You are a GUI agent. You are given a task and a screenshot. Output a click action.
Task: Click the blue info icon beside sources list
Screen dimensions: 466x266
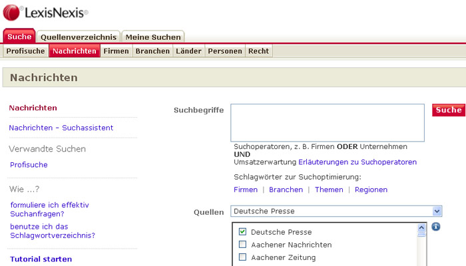tap(436, 227)
